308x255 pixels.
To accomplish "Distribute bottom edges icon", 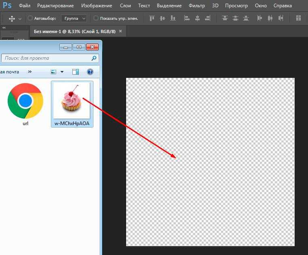I will (x=246, y=18).
